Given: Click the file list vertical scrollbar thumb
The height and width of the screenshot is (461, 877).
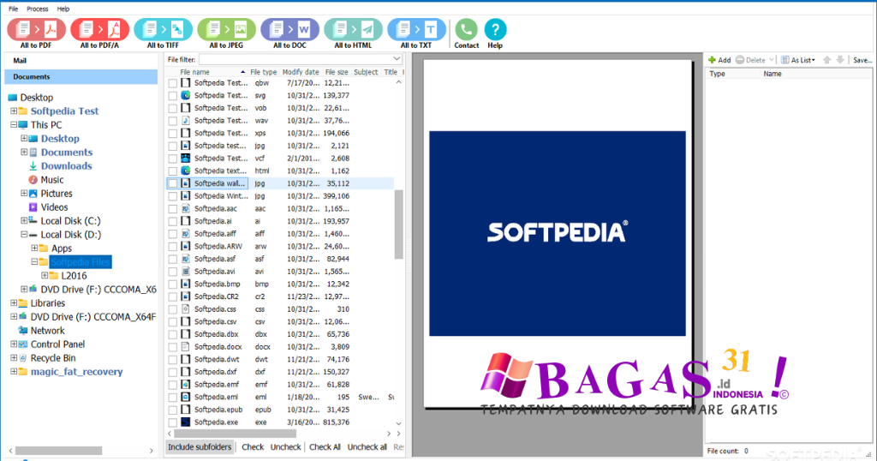Looking at the screenshot, I should 399,225.
